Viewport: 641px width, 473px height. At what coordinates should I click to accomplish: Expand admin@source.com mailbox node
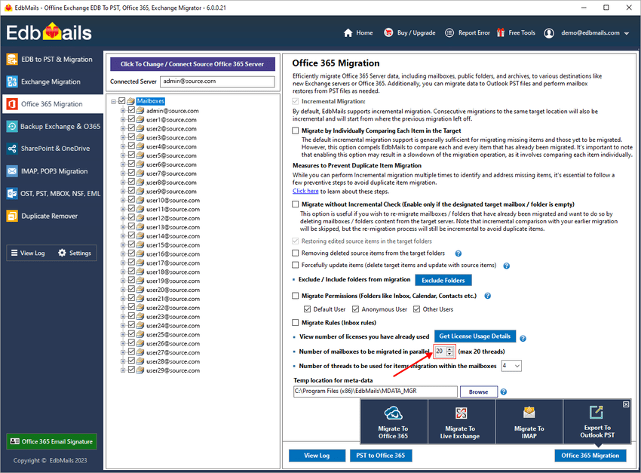123,111
